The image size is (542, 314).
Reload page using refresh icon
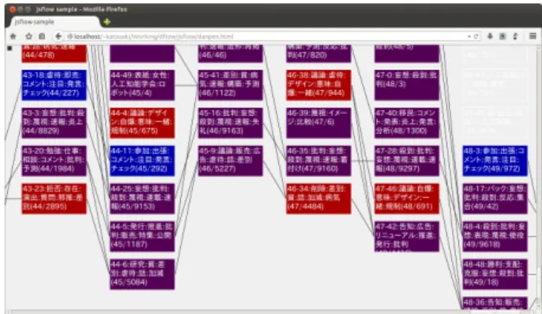click(476, 36)
